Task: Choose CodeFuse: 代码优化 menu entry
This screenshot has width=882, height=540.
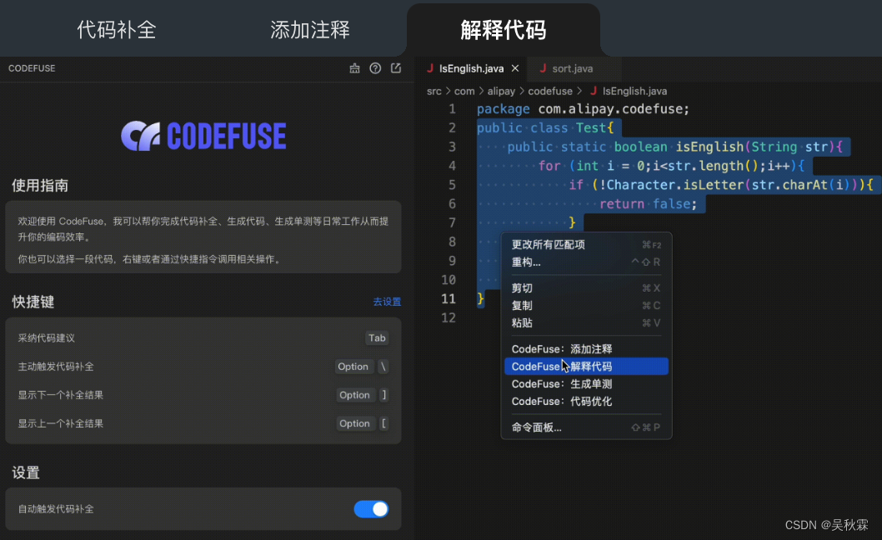Action: [586, 401]
